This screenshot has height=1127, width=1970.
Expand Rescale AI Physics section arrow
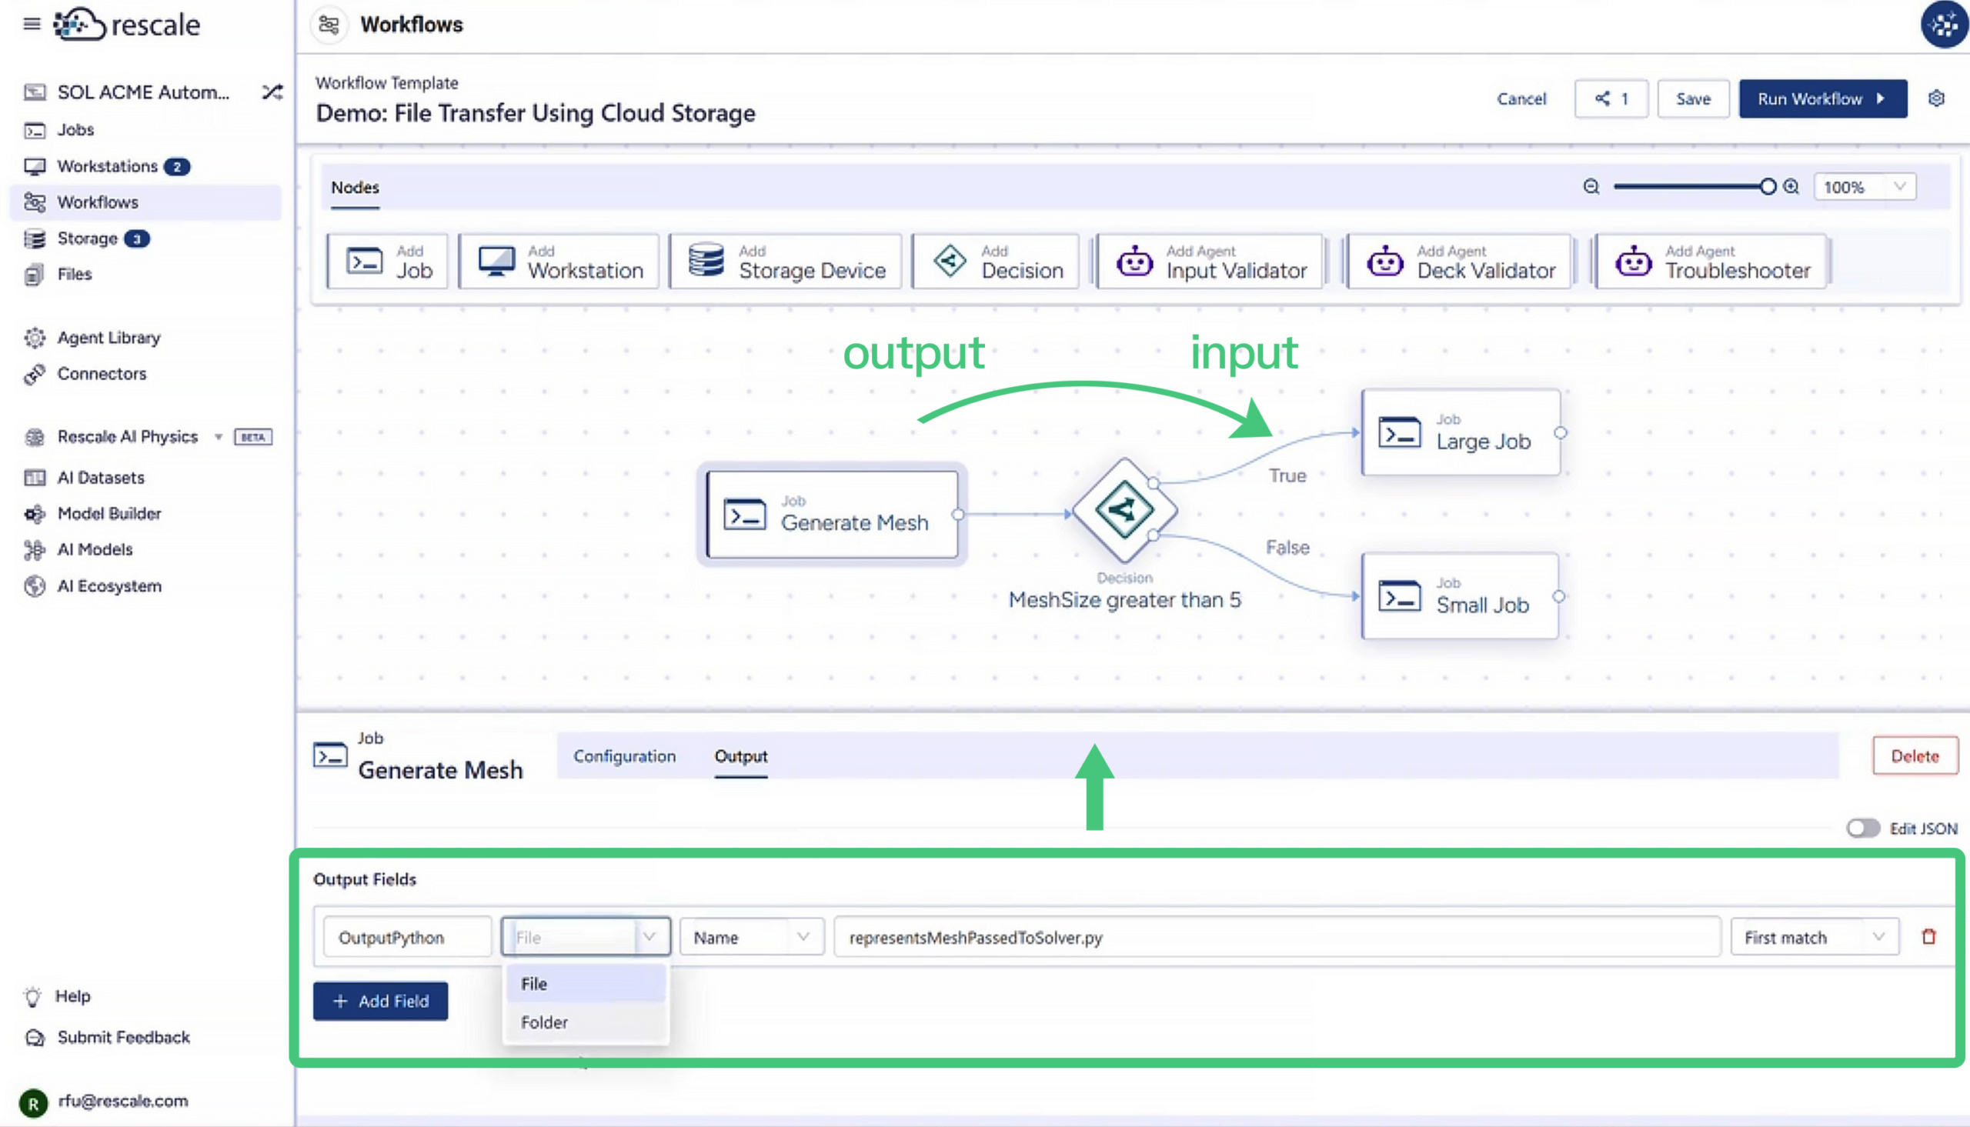point(219,437)
